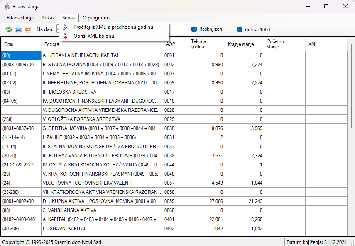The height and width of the screenshot is (246, 355).
Task: Click the delete-document icon beside Obriši XML kolonu
Action: pyautogui.click(x=64, y=36)
